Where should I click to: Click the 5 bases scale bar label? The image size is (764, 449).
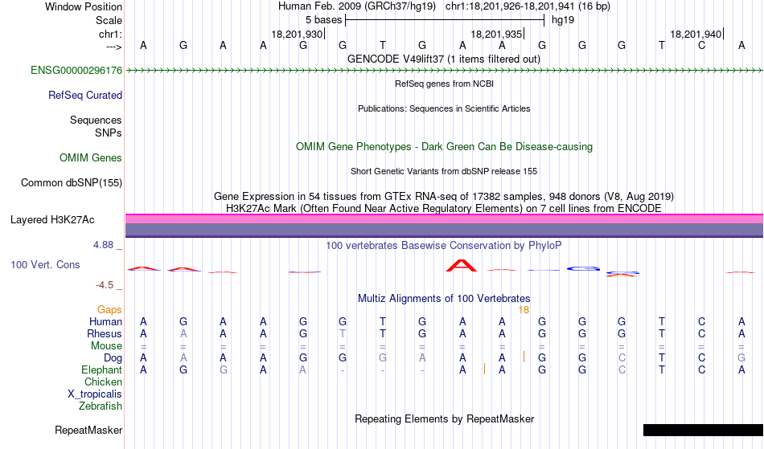tap(323, 20)
